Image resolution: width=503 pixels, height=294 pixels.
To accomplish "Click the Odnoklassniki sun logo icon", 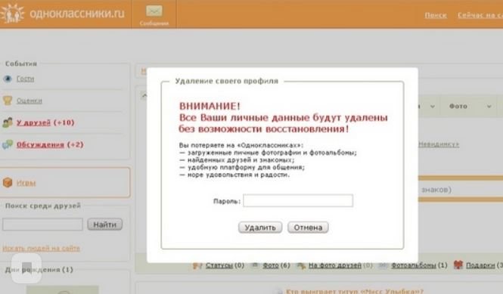I will point(13,14).
